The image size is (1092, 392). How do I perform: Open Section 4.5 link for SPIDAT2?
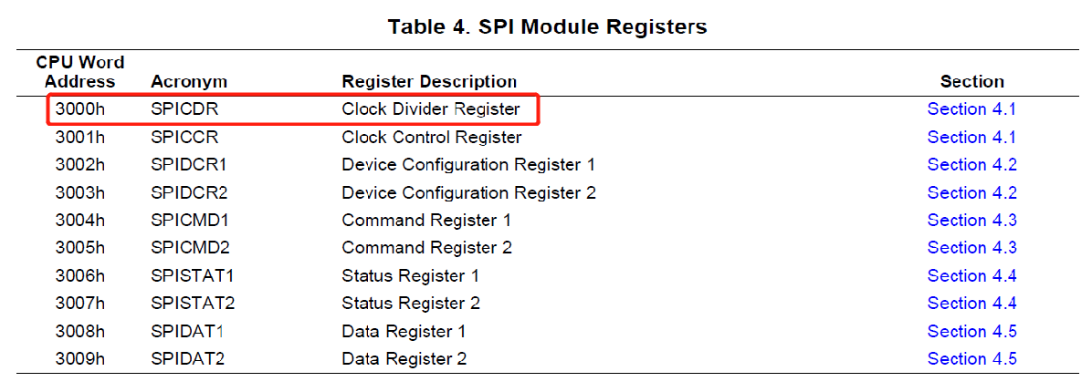971,359
